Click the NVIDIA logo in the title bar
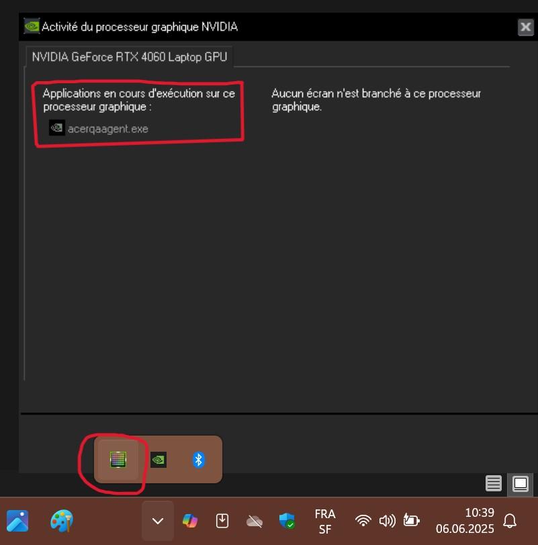Viewport: 538px width, 545px height. point(32,26)
